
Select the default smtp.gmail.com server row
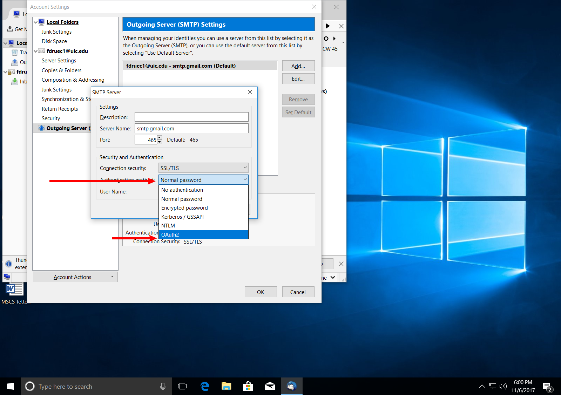point(200,66)
